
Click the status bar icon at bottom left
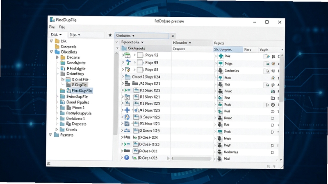49,164
